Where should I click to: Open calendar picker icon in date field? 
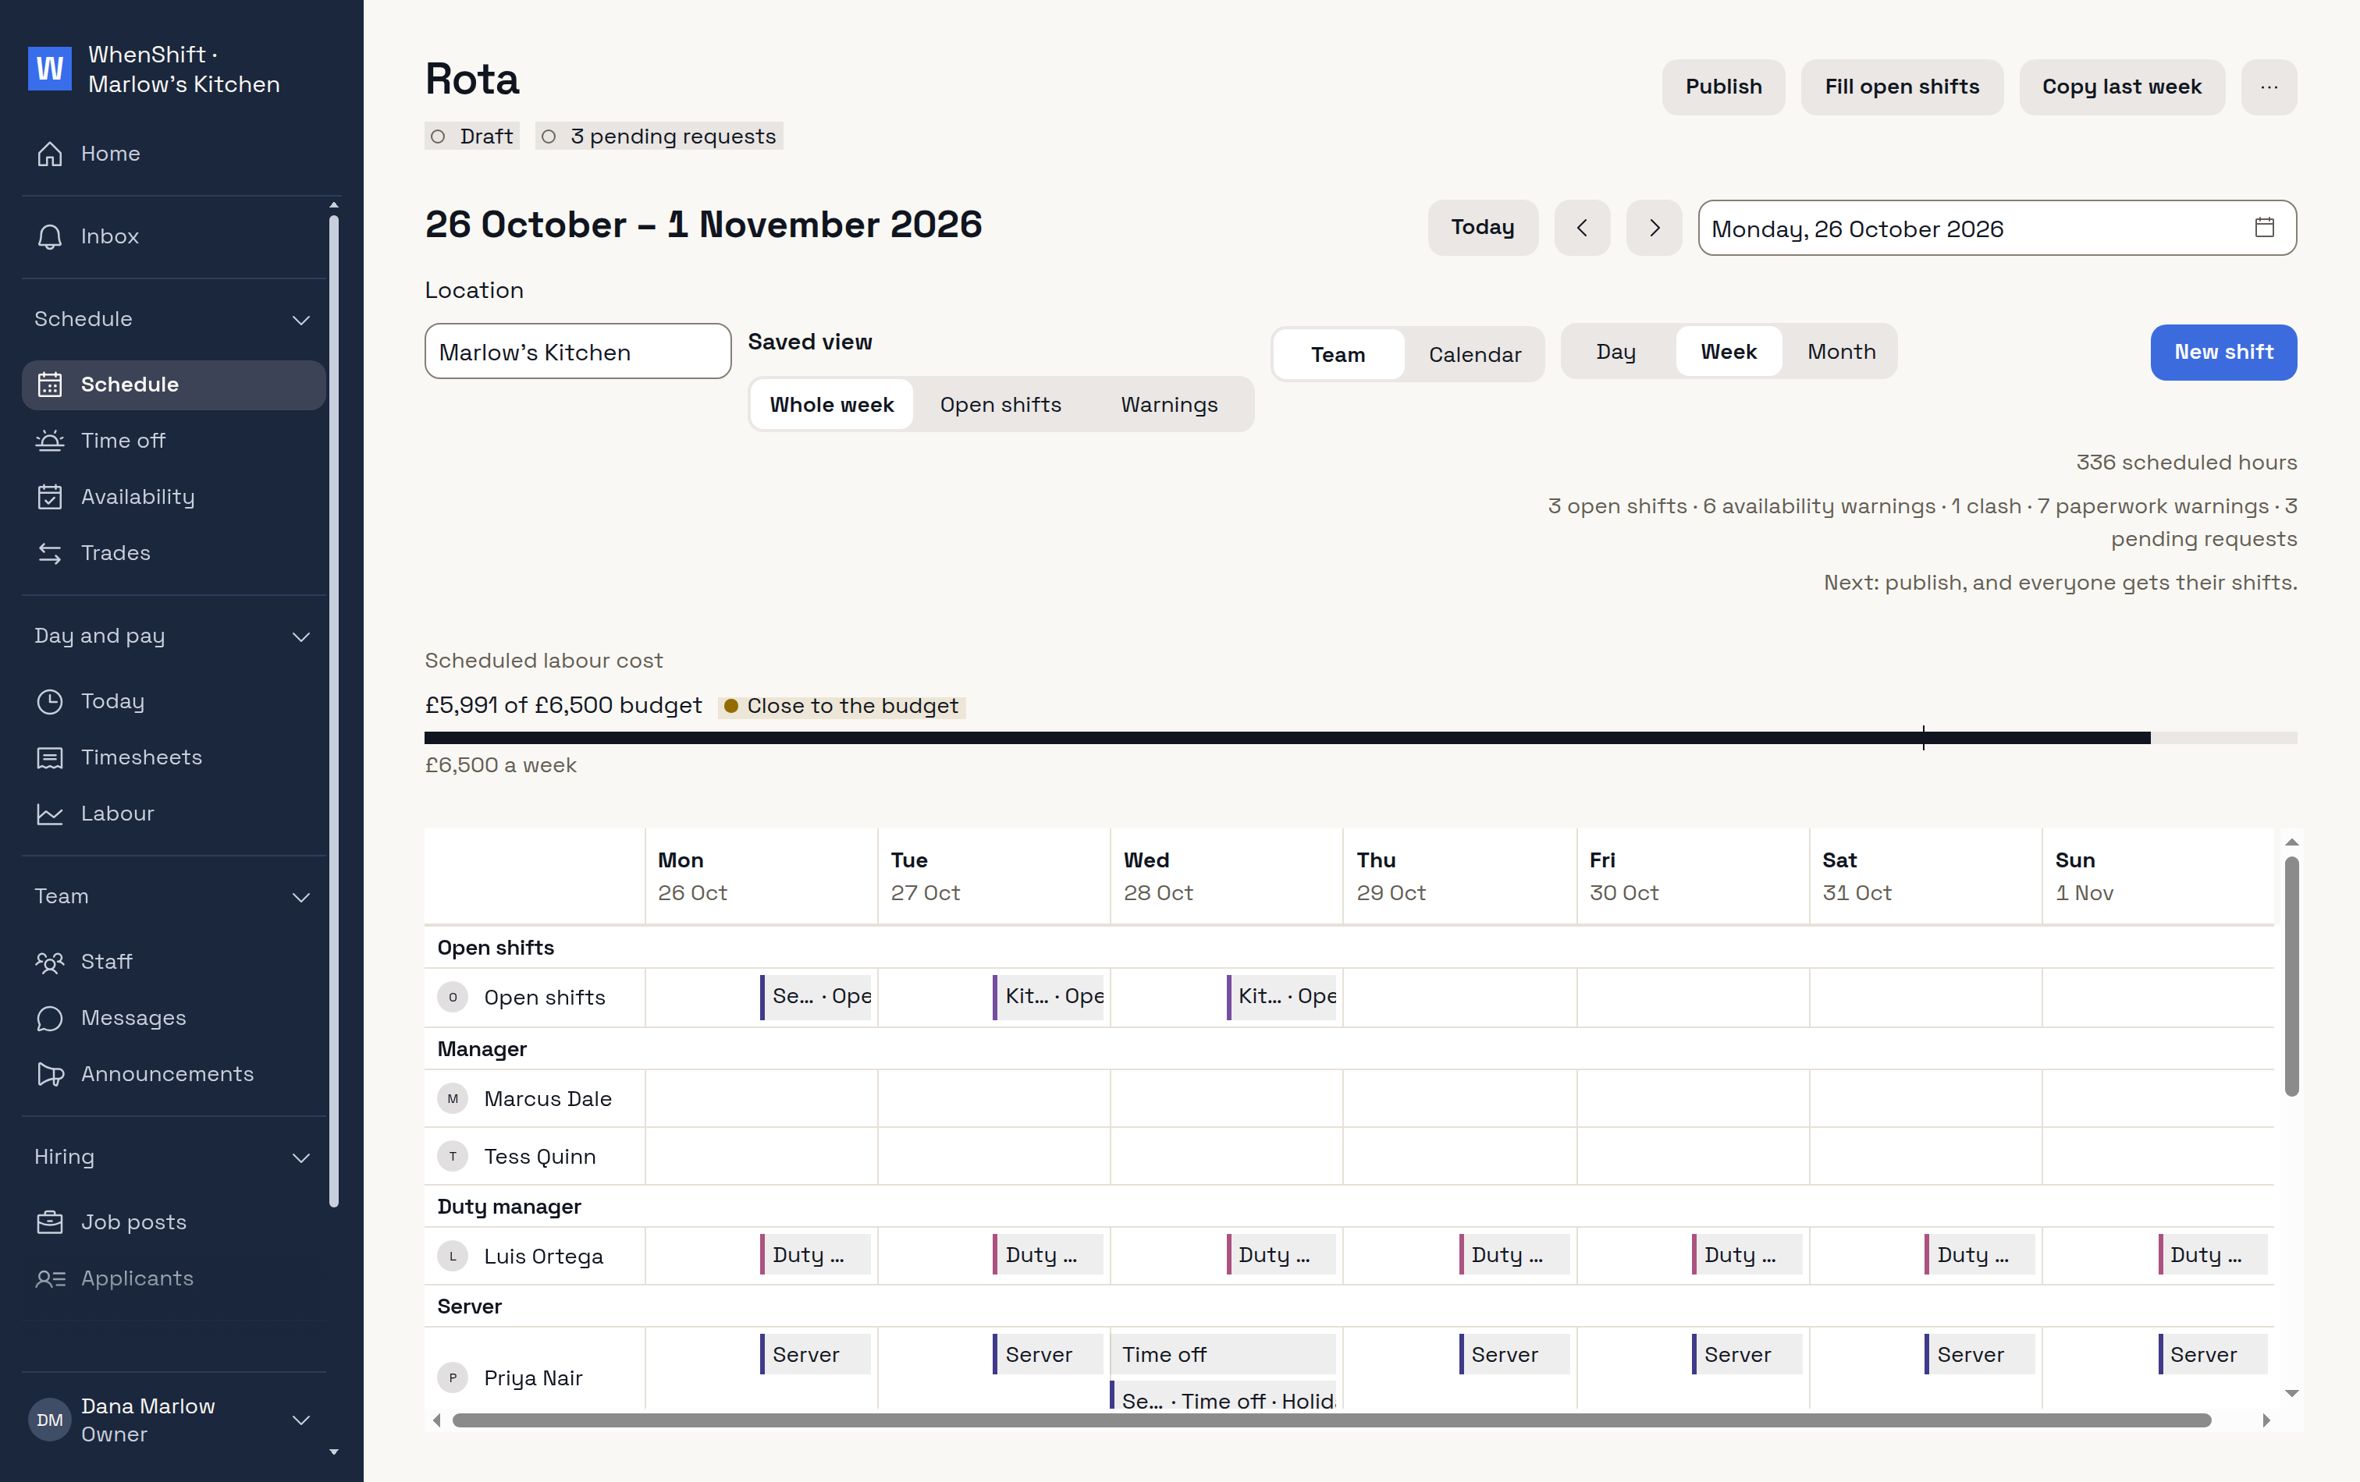pyautogui.click(x=2264, y=227)
